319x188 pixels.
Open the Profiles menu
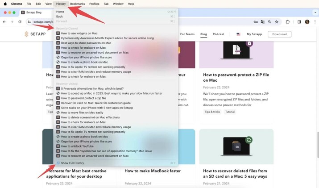coord(94,4)
